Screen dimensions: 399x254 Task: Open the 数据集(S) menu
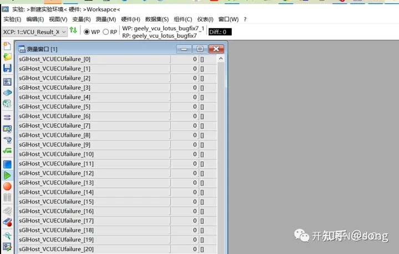tap(157, 19)
